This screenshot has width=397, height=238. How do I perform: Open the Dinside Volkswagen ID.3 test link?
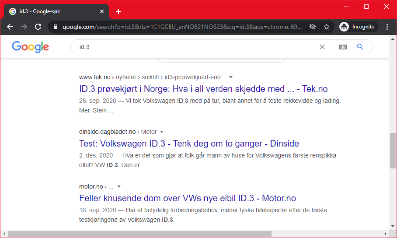[x=189, y=143]
